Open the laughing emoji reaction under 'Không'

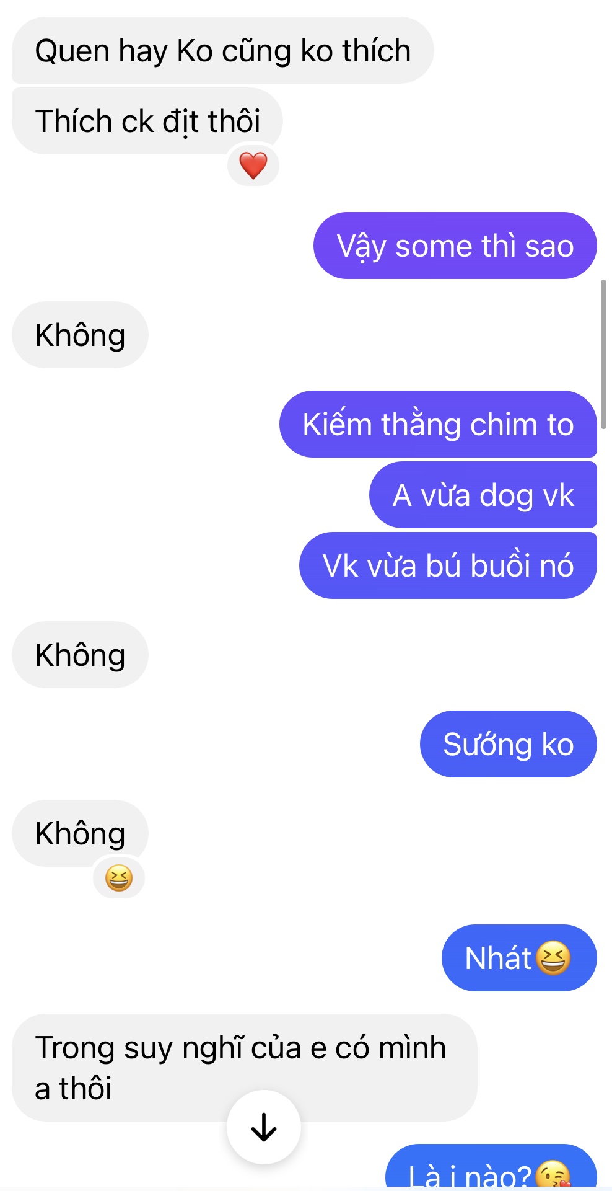click(x=119, y=878)
